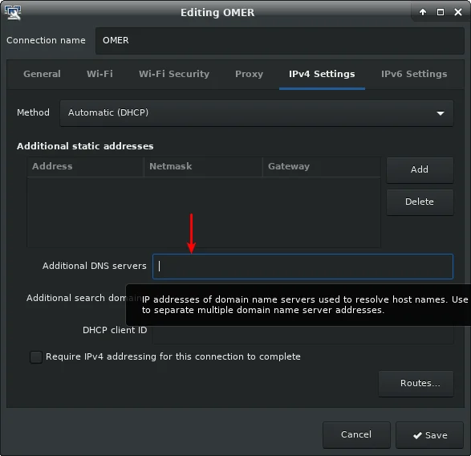471x456 pixels.
Task: Select the IPv4 Settings tab
Action: click(322, 74)
